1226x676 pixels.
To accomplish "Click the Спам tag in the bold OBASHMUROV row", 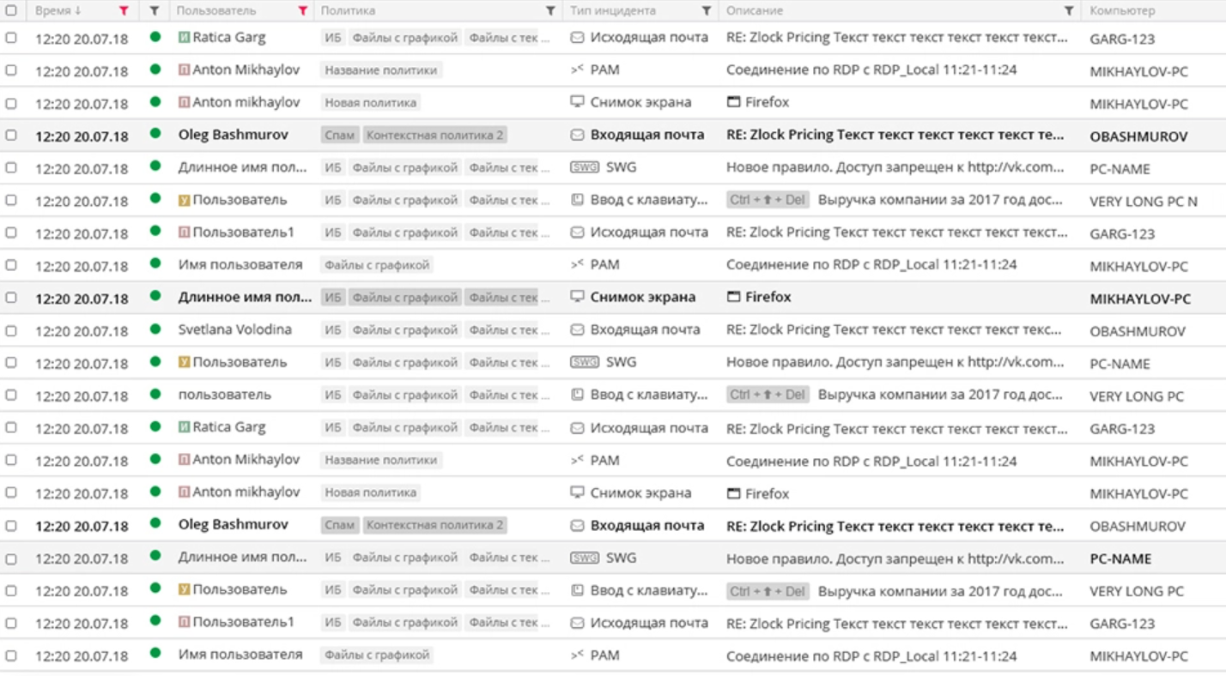I will coord(340,135).
